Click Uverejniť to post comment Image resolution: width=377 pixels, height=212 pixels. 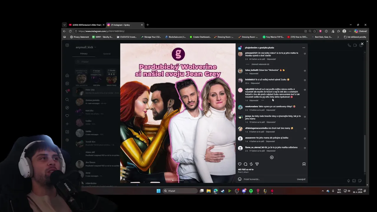[301, 179]
